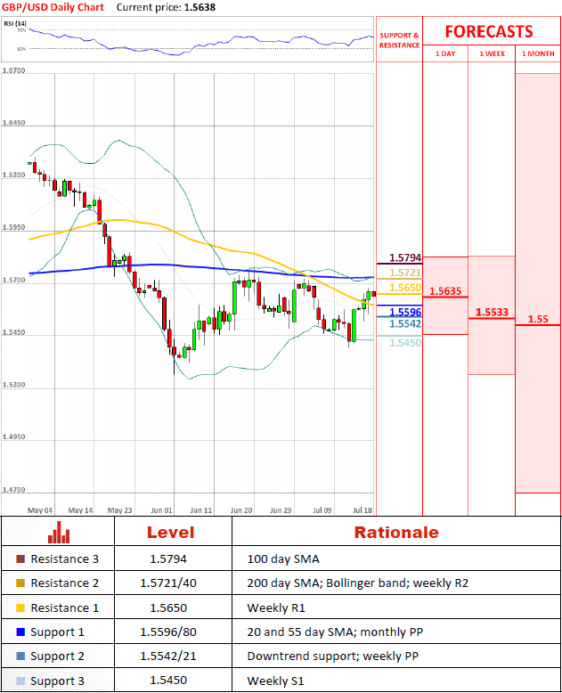The image size is (562, 693).
Task: Click the 'RSI (14)' indicator label
Action: [x=15, y=23]
